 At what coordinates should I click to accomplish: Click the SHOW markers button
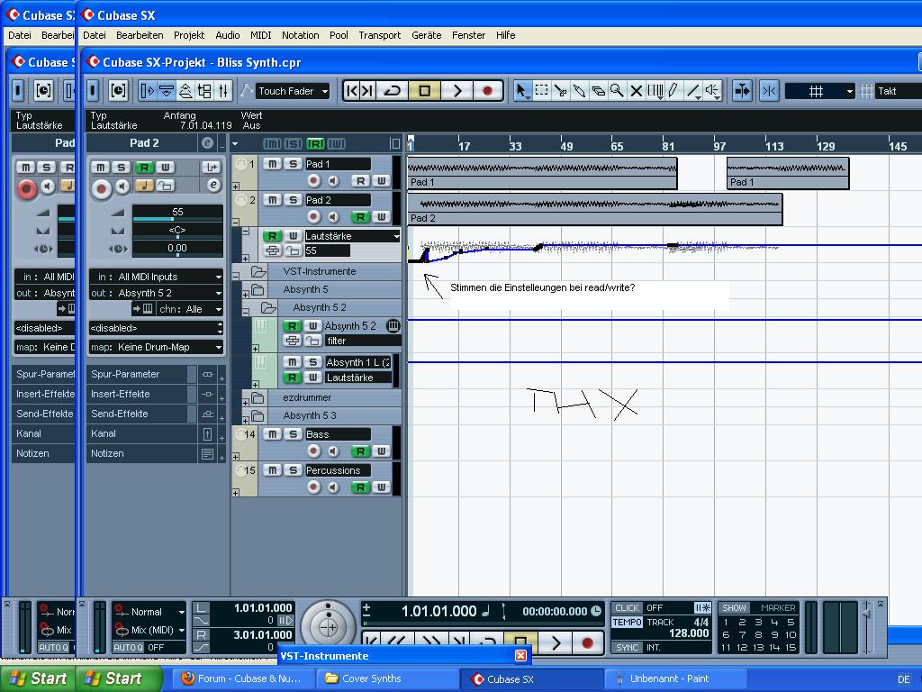pyautogui.click(x=734, y=608)
